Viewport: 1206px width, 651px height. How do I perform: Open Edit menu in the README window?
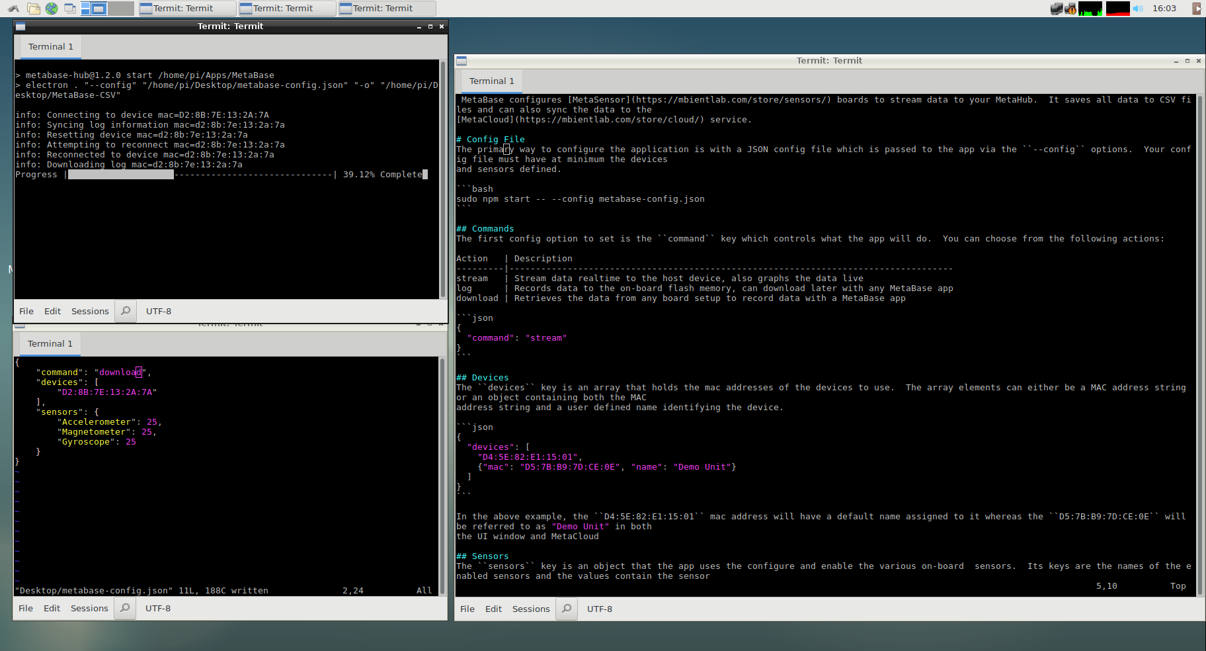click(x=493, y=609)
